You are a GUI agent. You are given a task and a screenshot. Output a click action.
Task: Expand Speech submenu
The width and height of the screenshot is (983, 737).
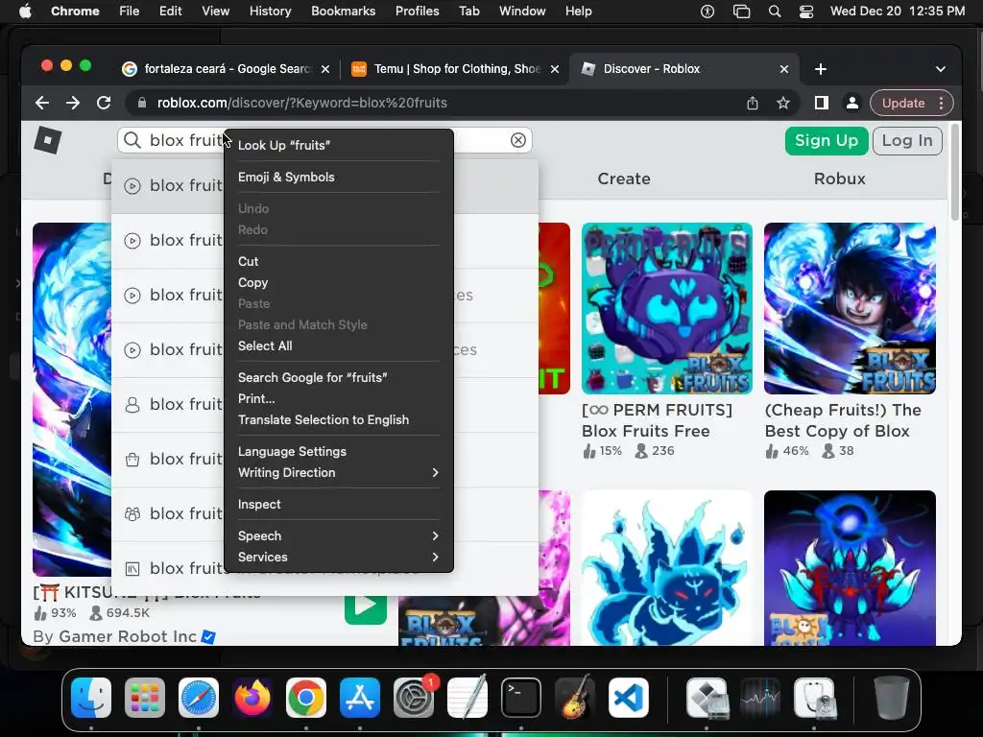coord(339,535)
